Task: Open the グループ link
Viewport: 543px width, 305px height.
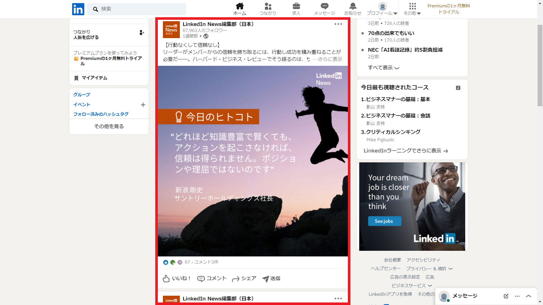Action: (x=82, y=95)
